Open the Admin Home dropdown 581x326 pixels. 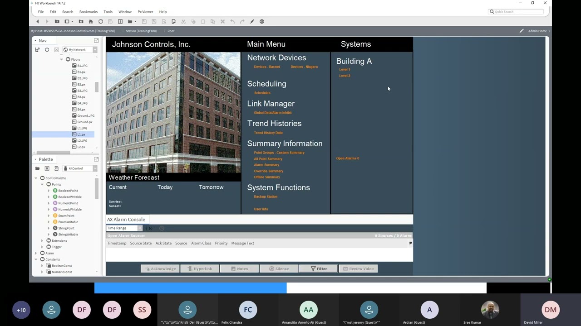point(539,31)
